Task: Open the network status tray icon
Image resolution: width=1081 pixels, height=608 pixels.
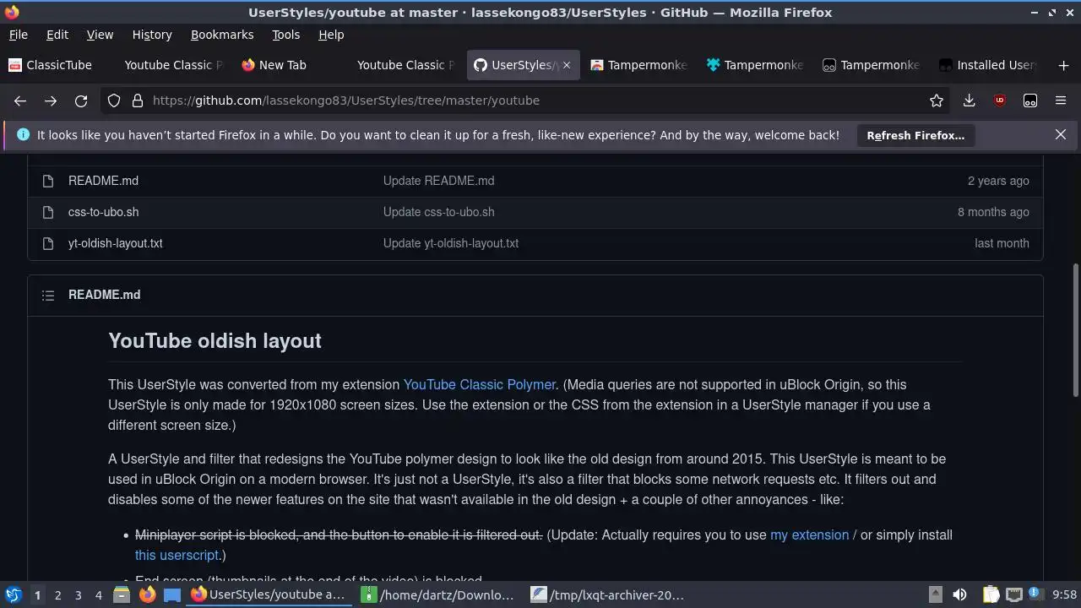Action: [1014, 594]
